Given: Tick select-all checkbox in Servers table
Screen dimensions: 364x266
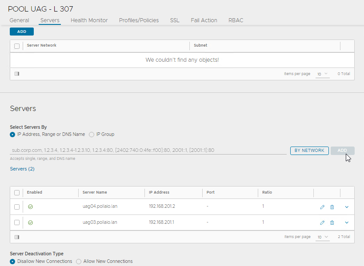Looking at the screenshot, I should 17,193.
